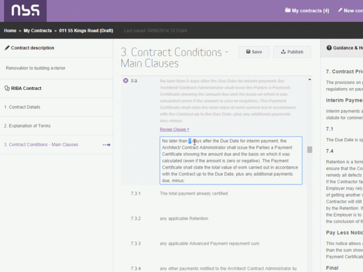Click the Interim Payment guidance heading

pyautogui.click(x=344, y=100)
